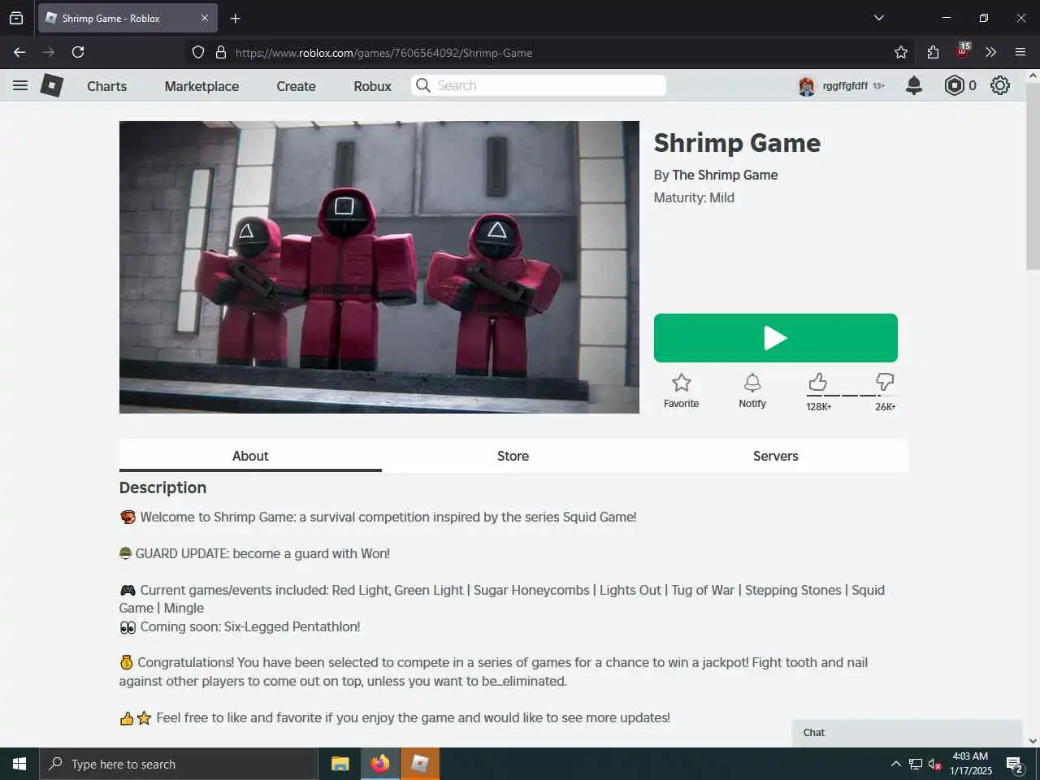Open Roblox app taskbar icon
This screenshot has width=1040, height=780.
(x=420, y=764)
